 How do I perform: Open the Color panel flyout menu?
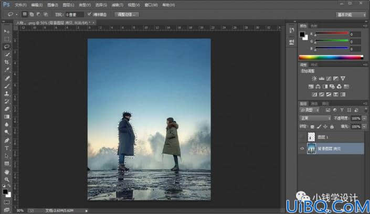pos(365,26)
